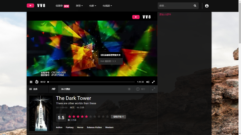Open the Action genre link
The image size is (241, 135).
[59, 127]
